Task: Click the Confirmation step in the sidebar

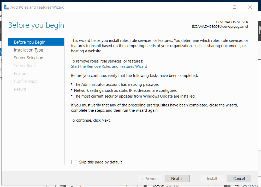Action: pos(26,81)
